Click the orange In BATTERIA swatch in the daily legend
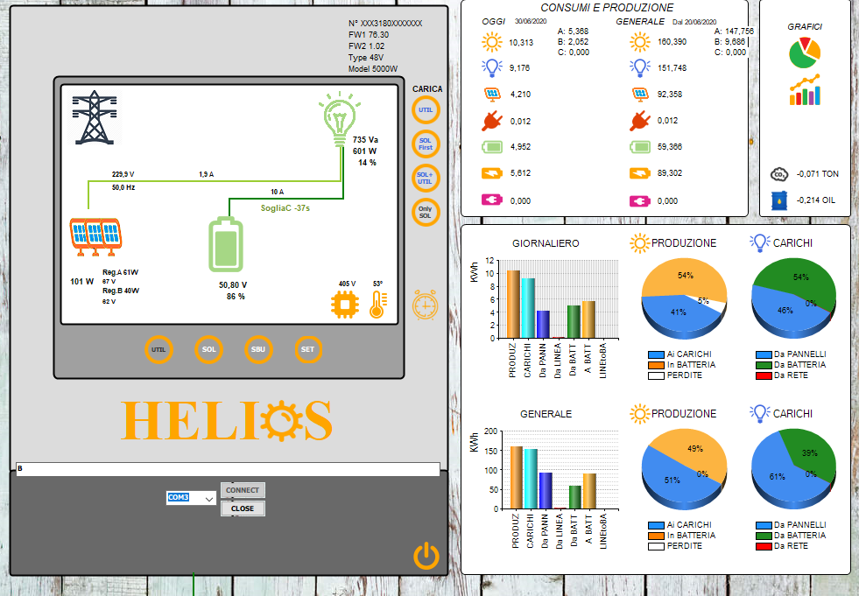 click(656, 365)
